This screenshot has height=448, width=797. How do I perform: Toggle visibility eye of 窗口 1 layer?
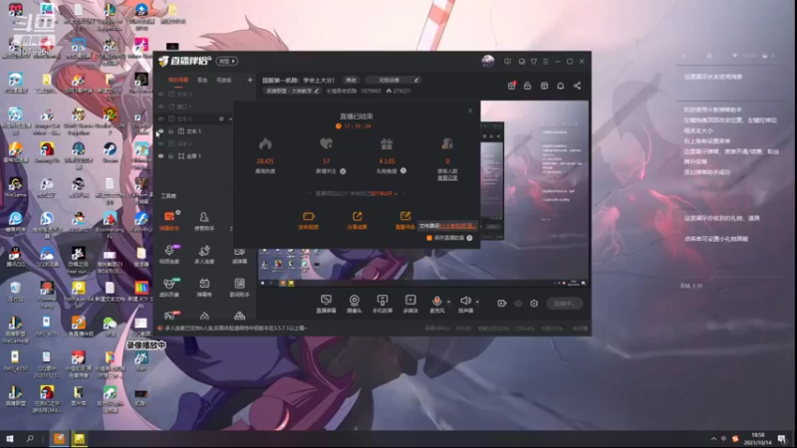click(x=160, y=107)
